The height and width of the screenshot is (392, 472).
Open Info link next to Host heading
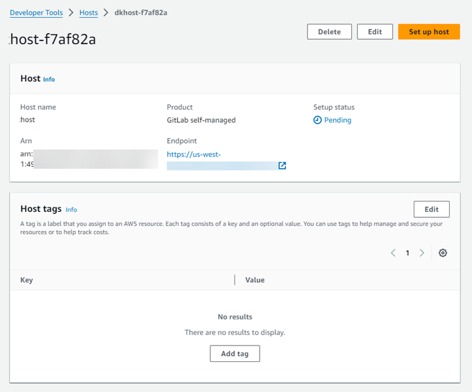tap(49, 79)
